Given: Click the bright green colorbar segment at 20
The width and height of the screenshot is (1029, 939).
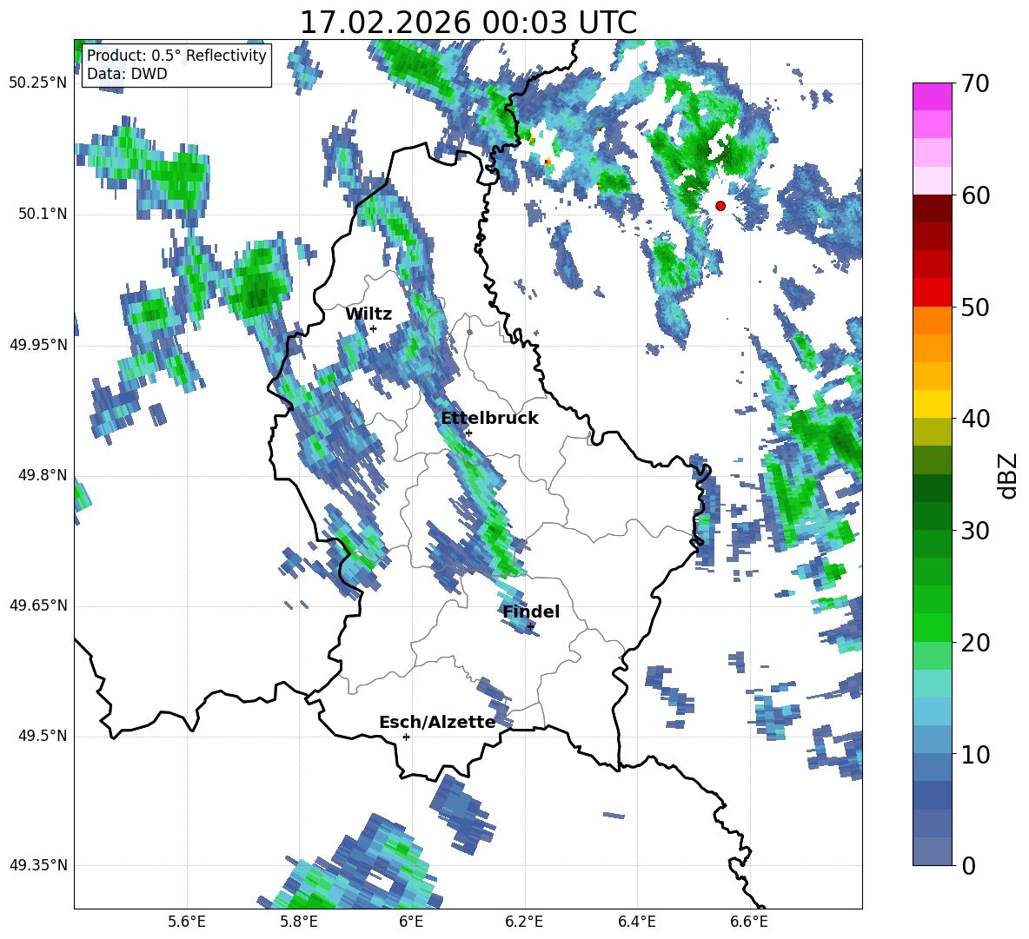Looking at the screenshot, I should [x=932, y=627].
